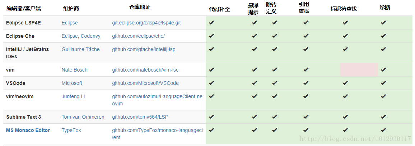Click 代码补全 checkmark in vim row
The image size is (415, 146).
(211, 70)
